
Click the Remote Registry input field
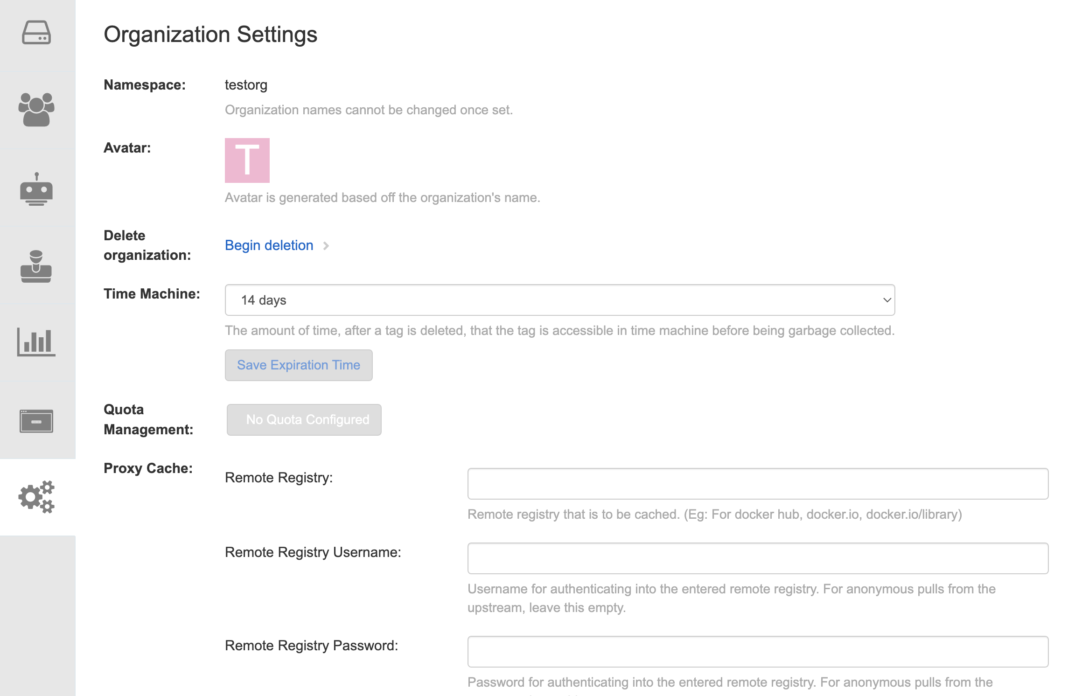tap(759, 484)
